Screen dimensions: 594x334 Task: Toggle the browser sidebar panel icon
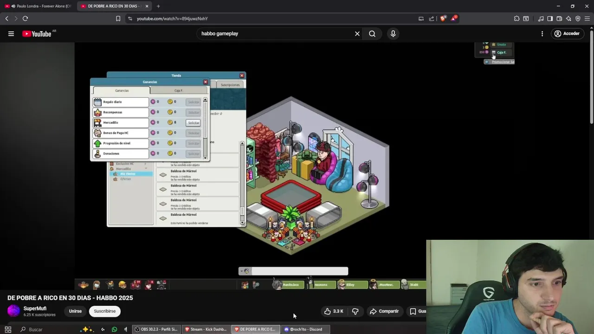550,19
